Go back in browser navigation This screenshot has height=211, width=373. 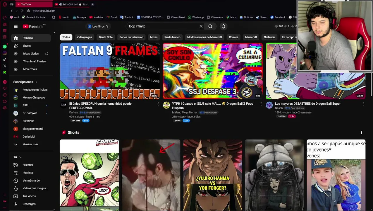coord(11,11)
